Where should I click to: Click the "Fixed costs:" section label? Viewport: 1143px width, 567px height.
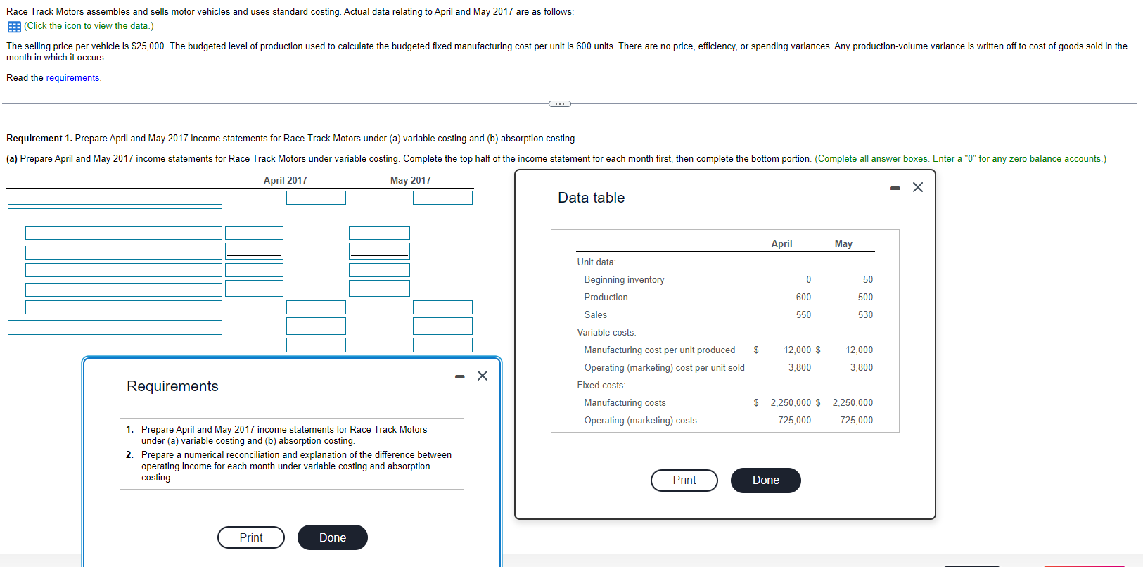601,386
